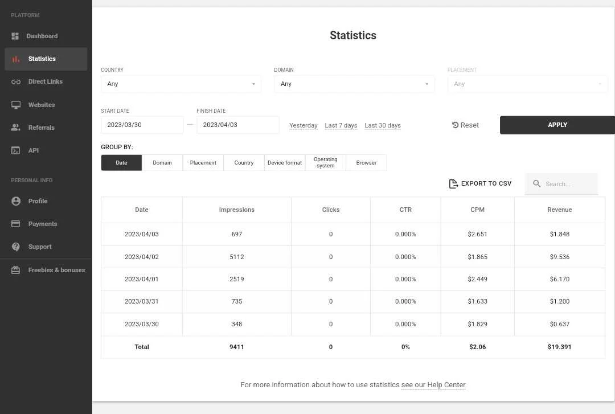Expand the Domain filter dropdown

click(x=354, y=84)
